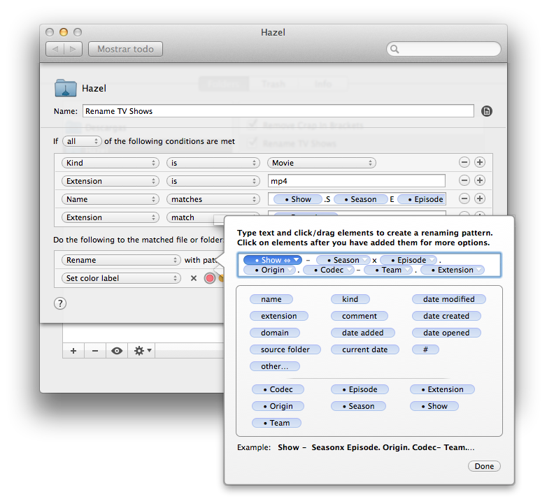This screenshot has height=499, width=547.
Task: Open the Kind attribute dropdown
Action: [x=111, y=163]
